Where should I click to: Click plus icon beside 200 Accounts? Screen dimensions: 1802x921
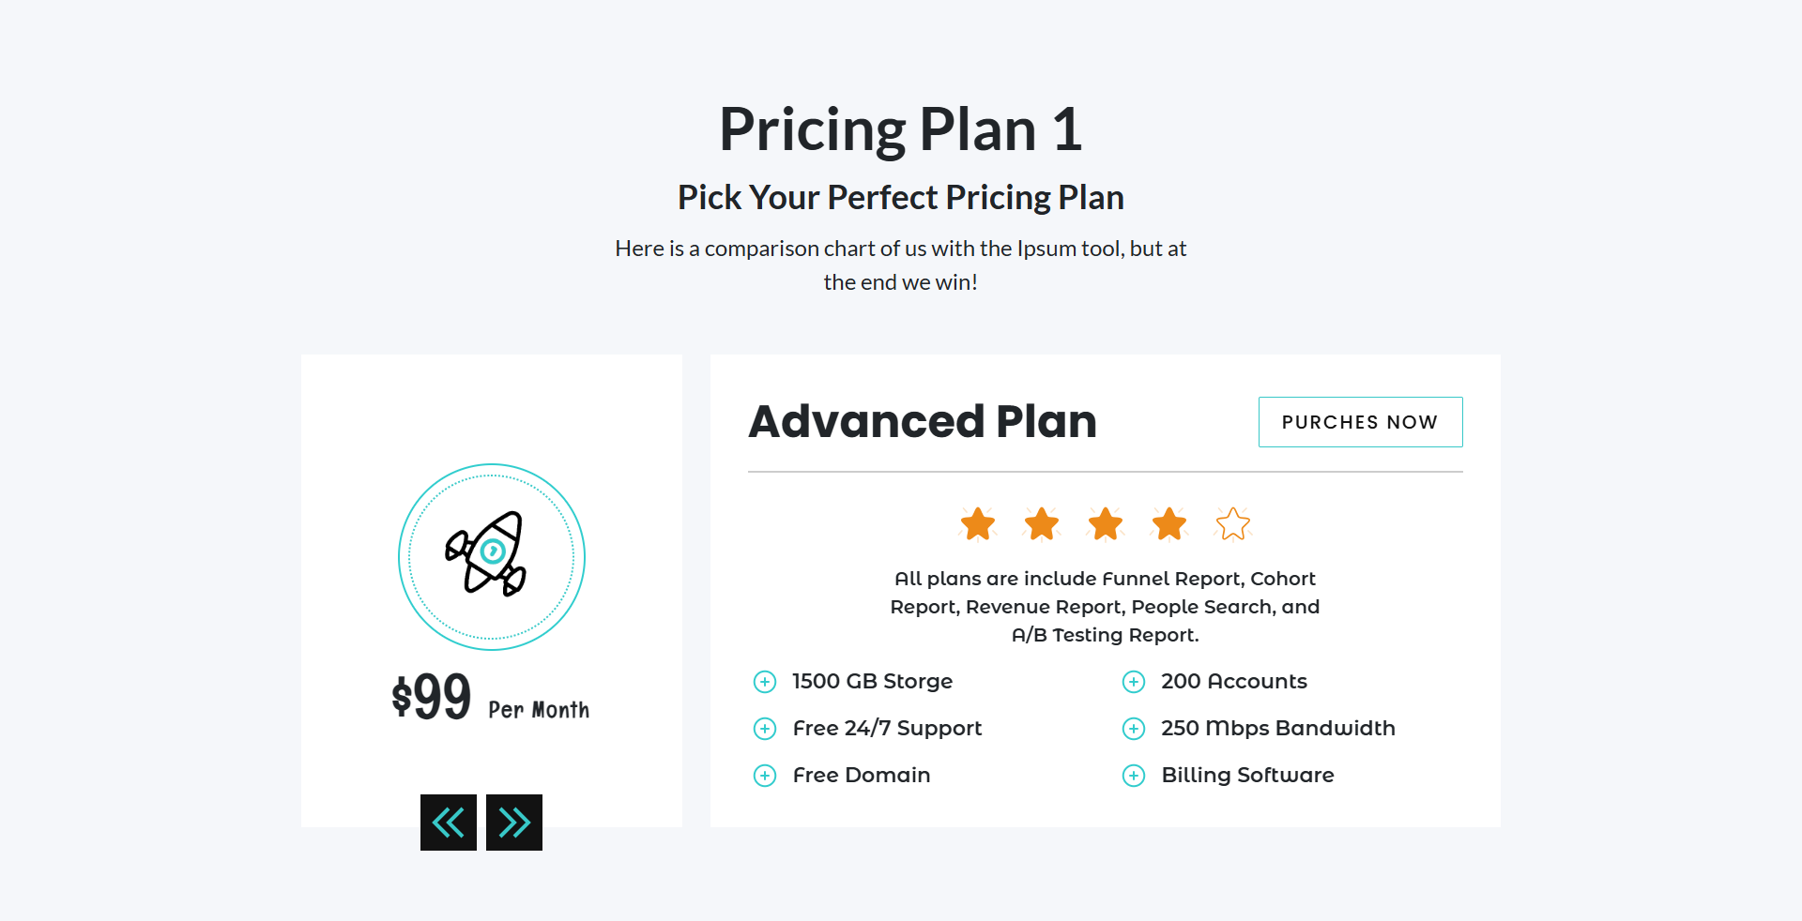[1134, 682]
